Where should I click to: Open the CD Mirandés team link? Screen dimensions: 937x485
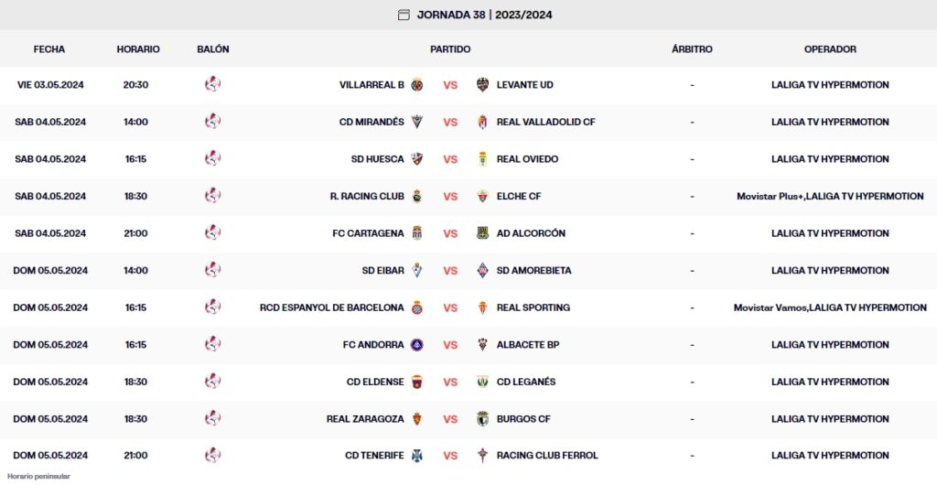371,122
